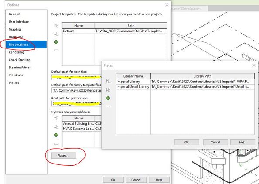Close the Places dialog

254,65
